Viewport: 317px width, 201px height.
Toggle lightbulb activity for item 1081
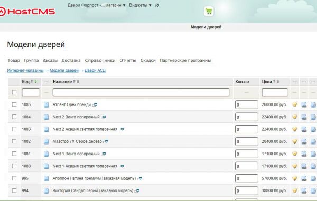pyautogui.click(x=295, y=154)
